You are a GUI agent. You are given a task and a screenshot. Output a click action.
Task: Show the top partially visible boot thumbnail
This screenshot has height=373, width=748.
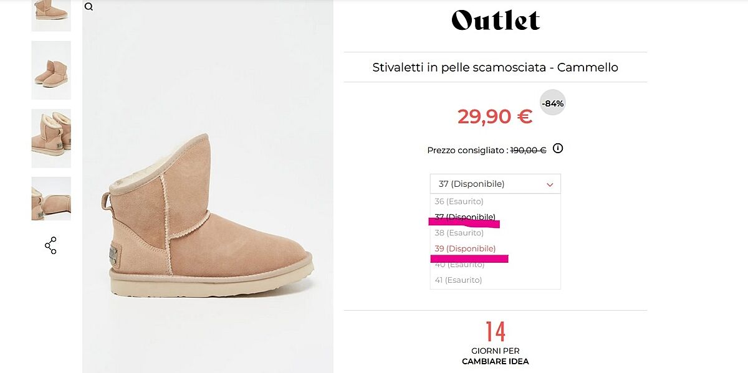click(x=51, y=14)
